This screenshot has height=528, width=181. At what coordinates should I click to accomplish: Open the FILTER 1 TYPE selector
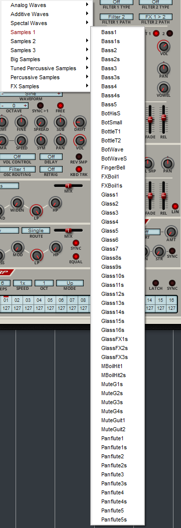pyautogui.click(x=116, y=3)
